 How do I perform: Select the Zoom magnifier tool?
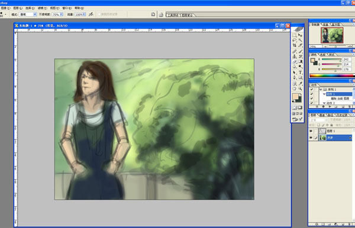[x=300, y=89]
